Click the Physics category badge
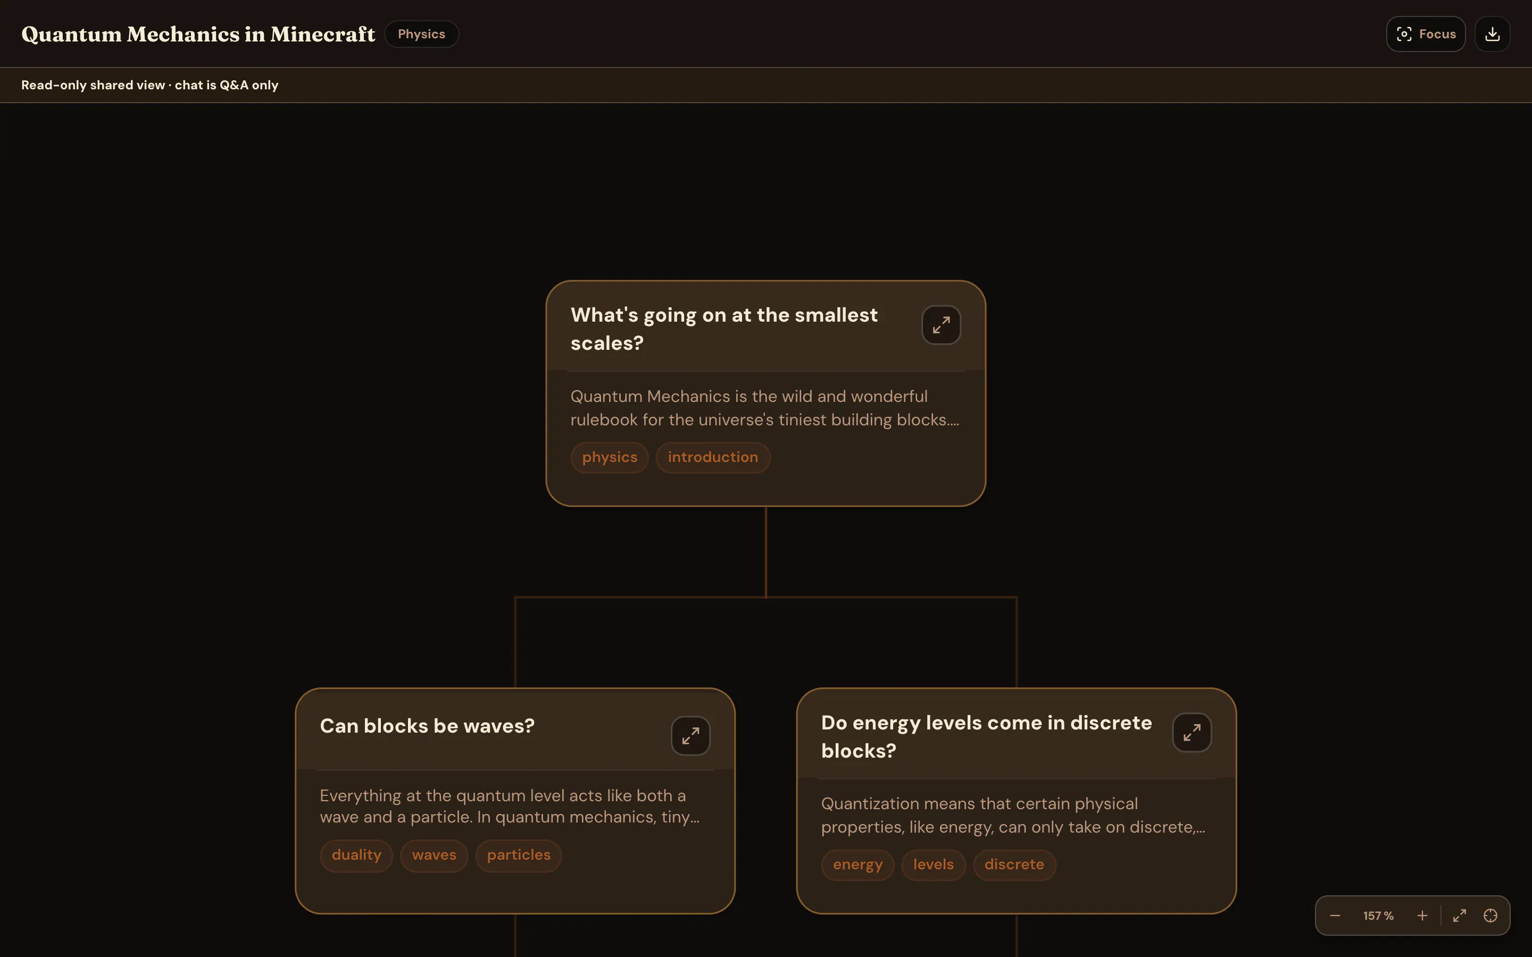This screenshot has height=957, width=1532. (422, 34)
